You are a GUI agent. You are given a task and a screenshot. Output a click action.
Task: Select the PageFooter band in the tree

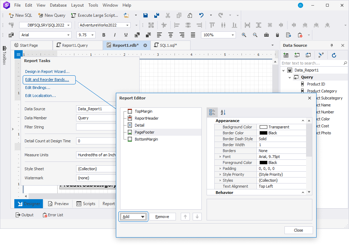point(144,132)
